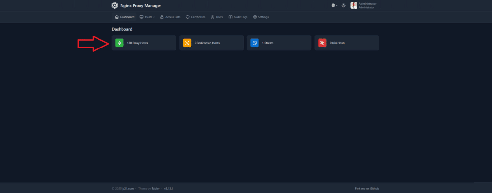The image size is (492, 193).
Task: Click the Administrator avatar picture
Action: [x=354, y=5]
